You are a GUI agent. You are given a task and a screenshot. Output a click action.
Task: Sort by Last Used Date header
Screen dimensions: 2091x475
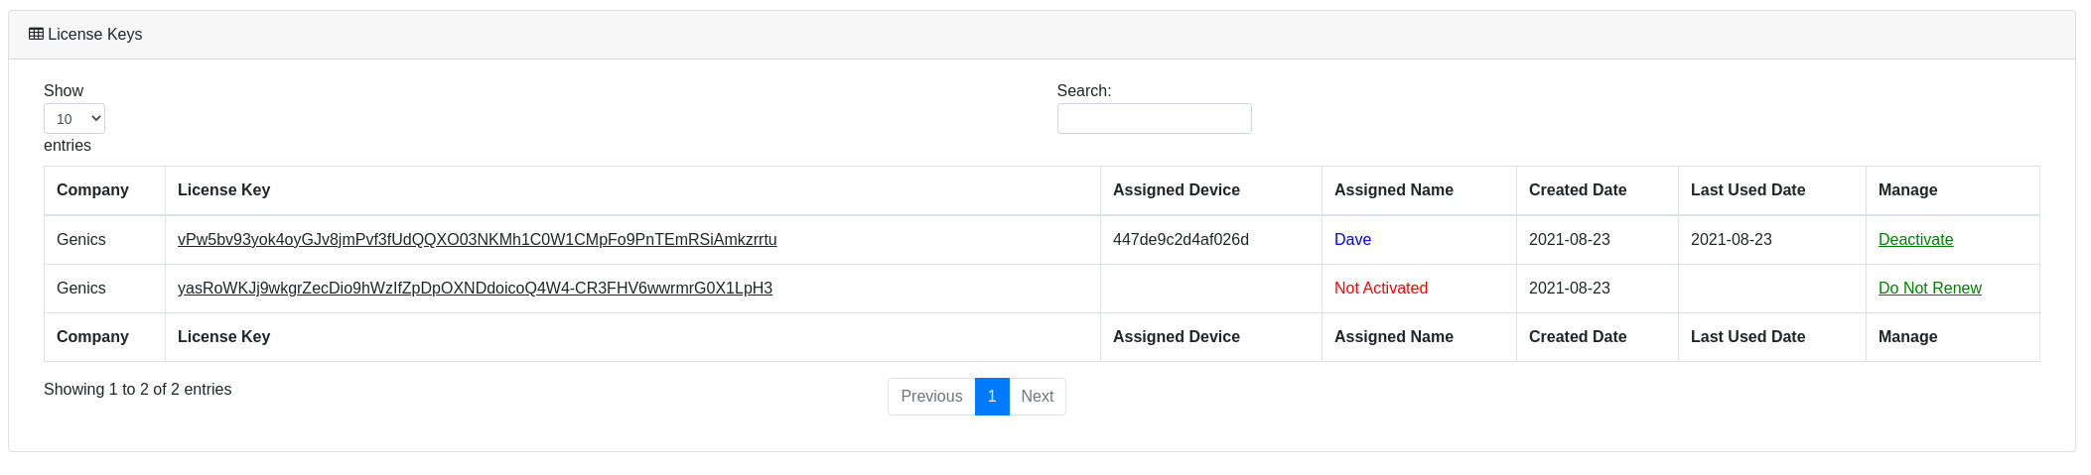coord(1747,190)
